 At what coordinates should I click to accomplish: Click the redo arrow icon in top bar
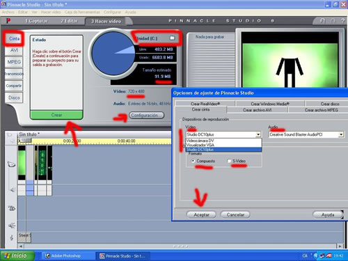point(333,21)
